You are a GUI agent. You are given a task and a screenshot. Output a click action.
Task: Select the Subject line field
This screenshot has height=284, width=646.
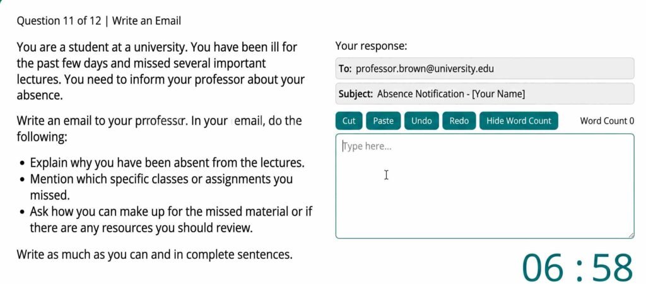[484, 94]
